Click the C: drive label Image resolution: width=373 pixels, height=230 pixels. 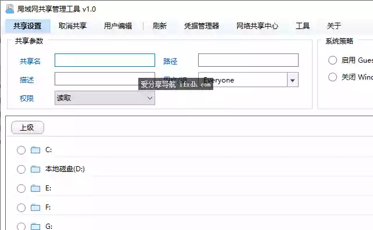(x=49, y=150)
